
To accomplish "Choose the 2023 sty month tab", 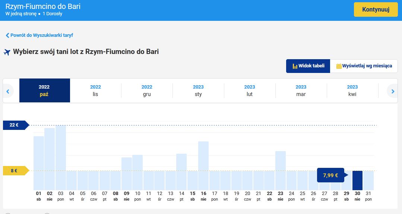I will (198, 90).
